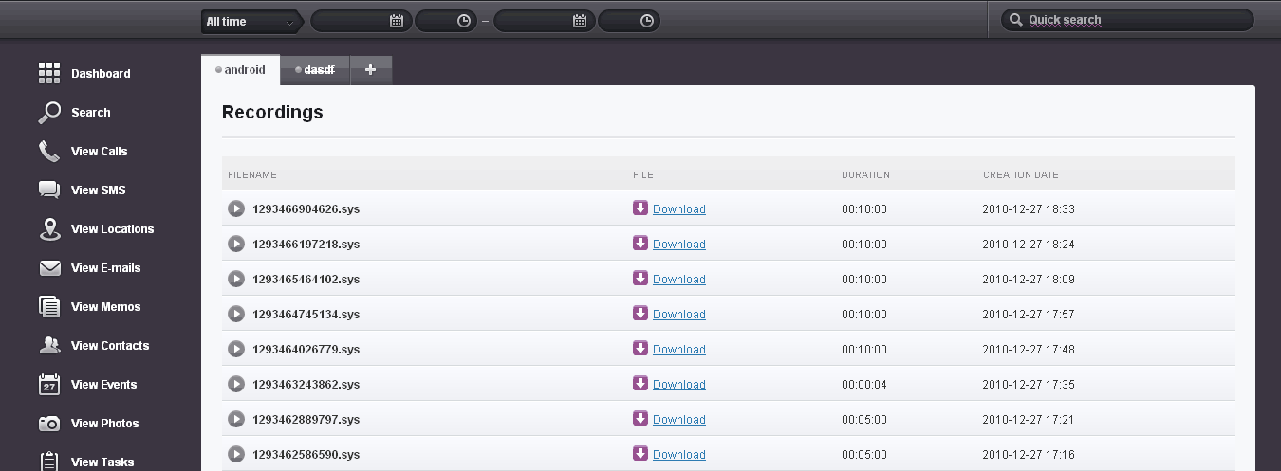Open View Locations in the sidebar

(112, 229)
